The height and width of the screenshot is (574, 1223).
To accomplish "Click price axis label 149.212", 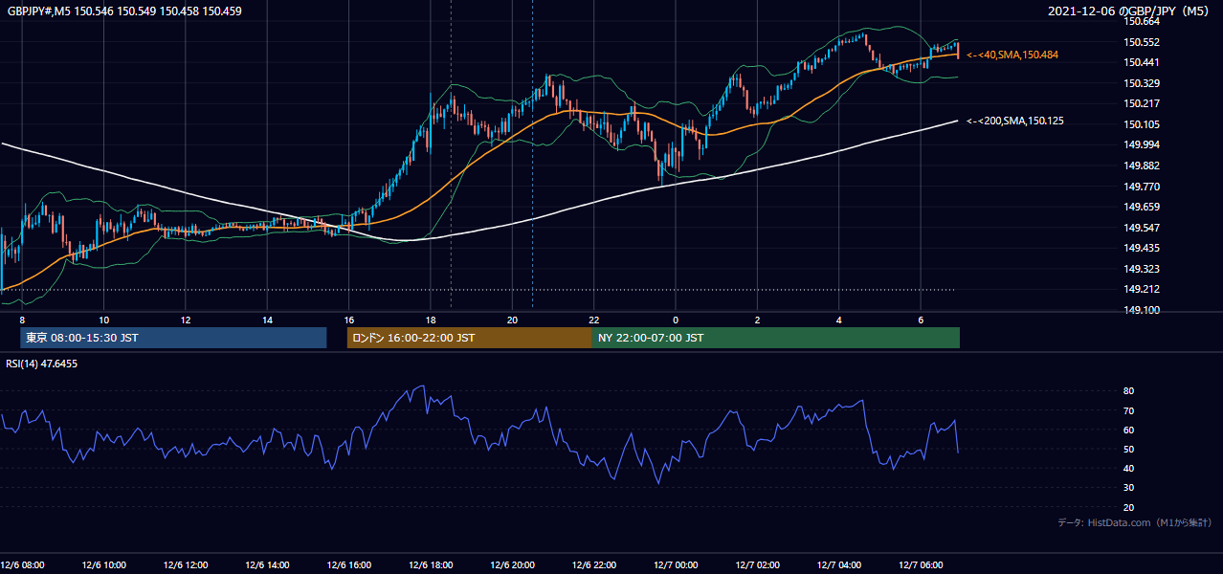I will [1141, 289].
